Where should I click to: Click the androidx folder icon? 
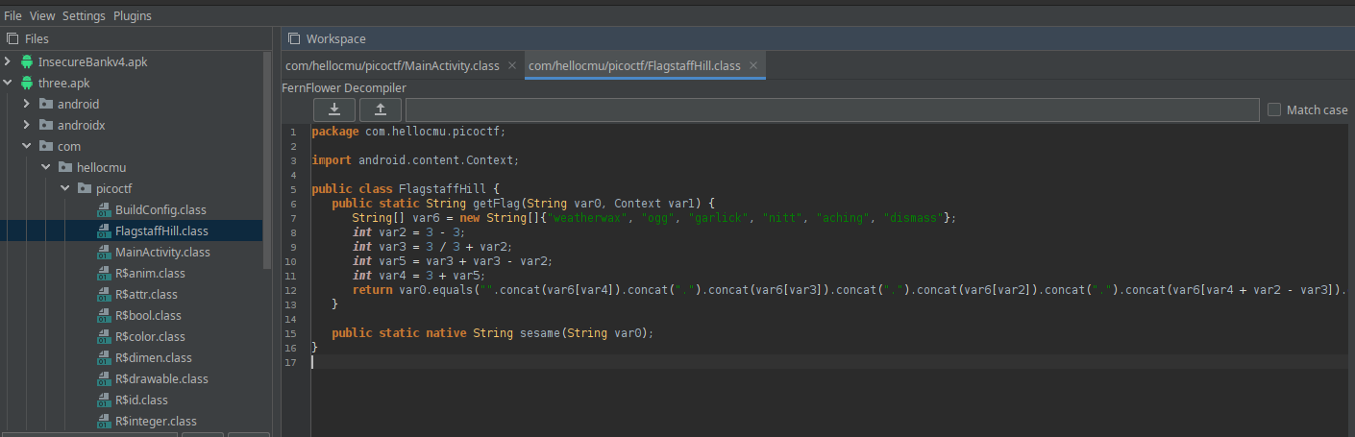coord(46,125)
